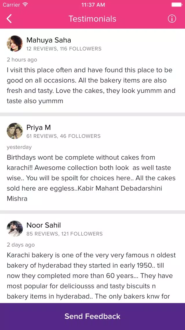Open the info icon in header
Image resolution: width=185 pixels, height=330 pixels.
(172, 19)
